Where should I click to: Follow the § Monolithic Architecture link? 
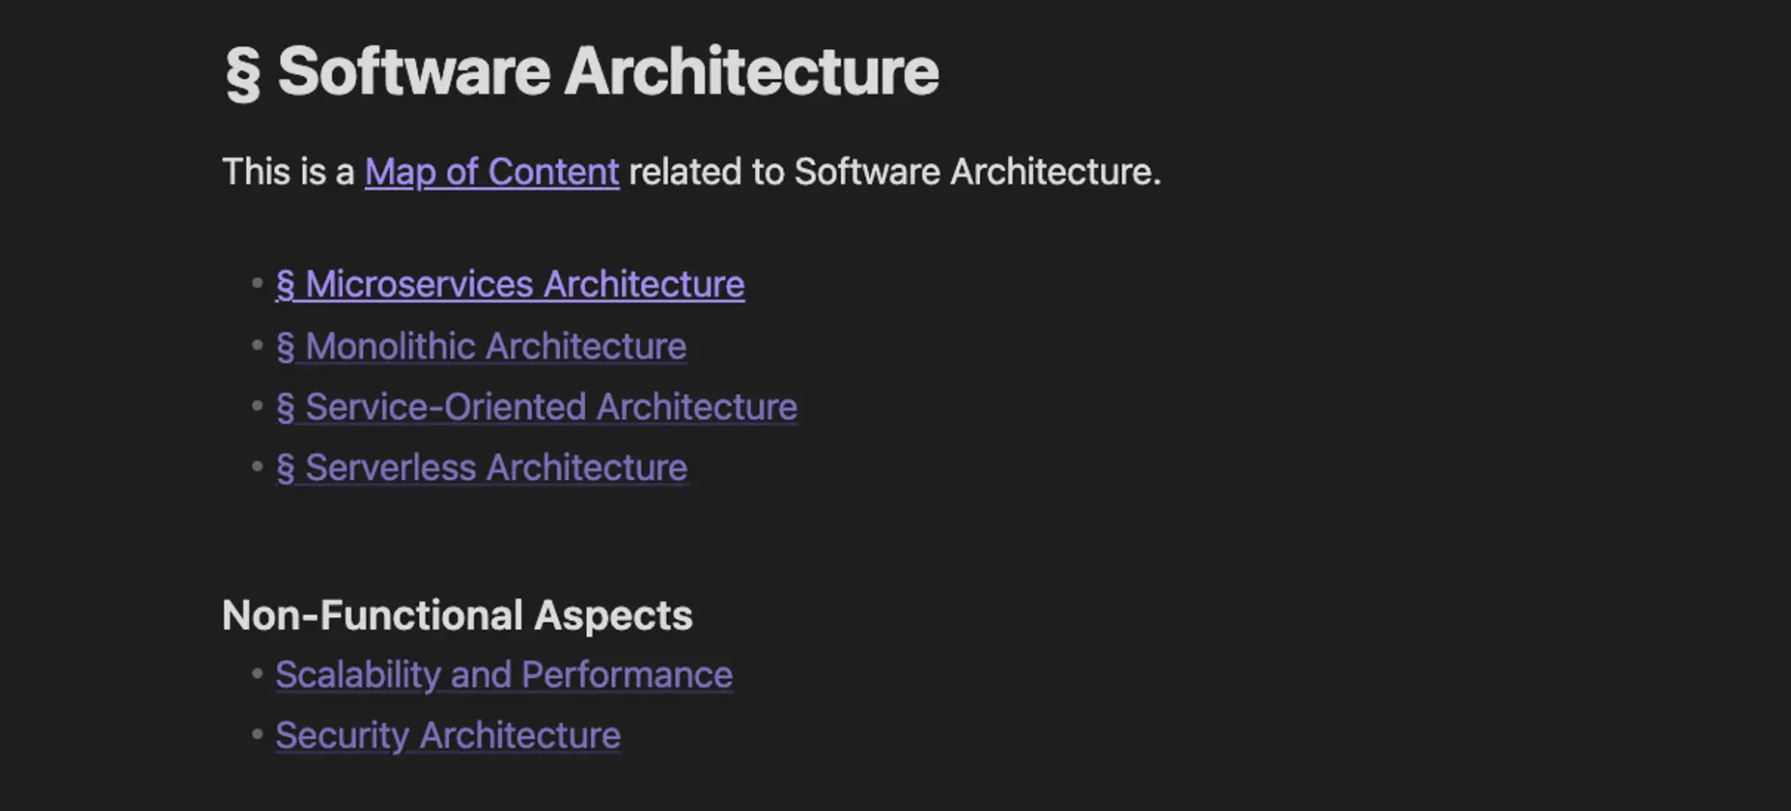[x=481, y=346]
